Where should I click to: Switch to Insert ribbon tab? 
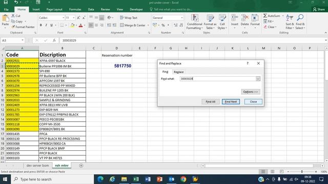point(36,9)
